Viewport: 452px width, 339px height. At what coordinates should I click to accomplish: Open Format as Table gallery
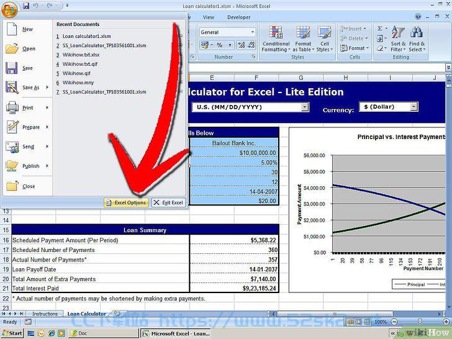click(x=303, y=38)
